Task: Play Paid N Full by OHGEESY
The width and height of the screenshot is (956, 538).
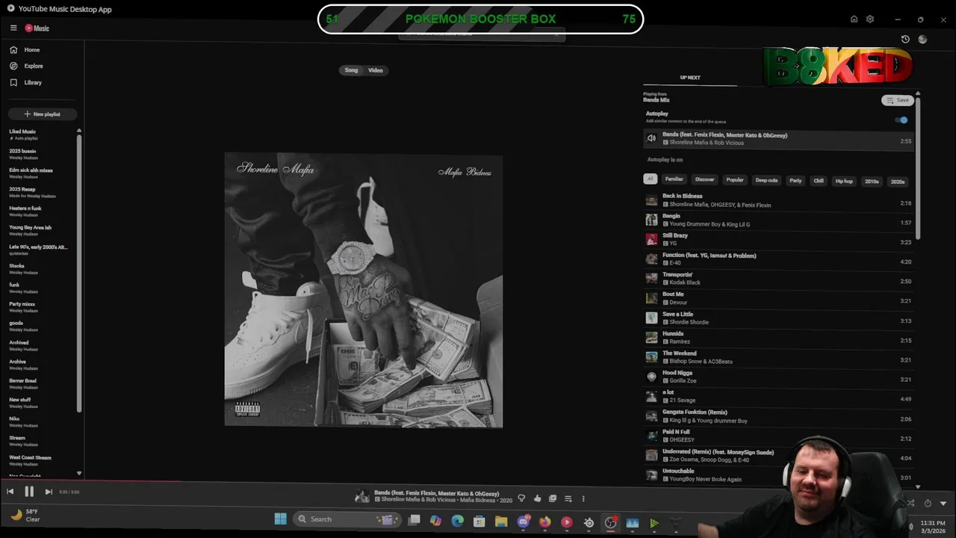Action: click(777, 436)
